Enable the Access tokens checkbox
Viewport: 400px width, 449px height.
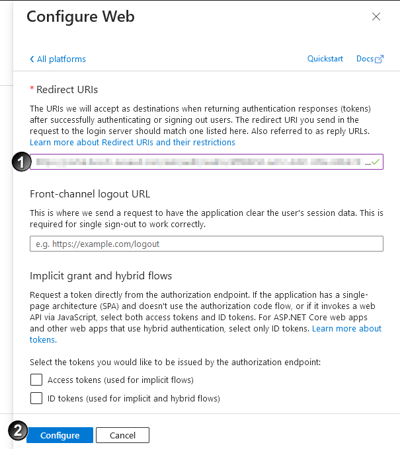coord(36,380)
